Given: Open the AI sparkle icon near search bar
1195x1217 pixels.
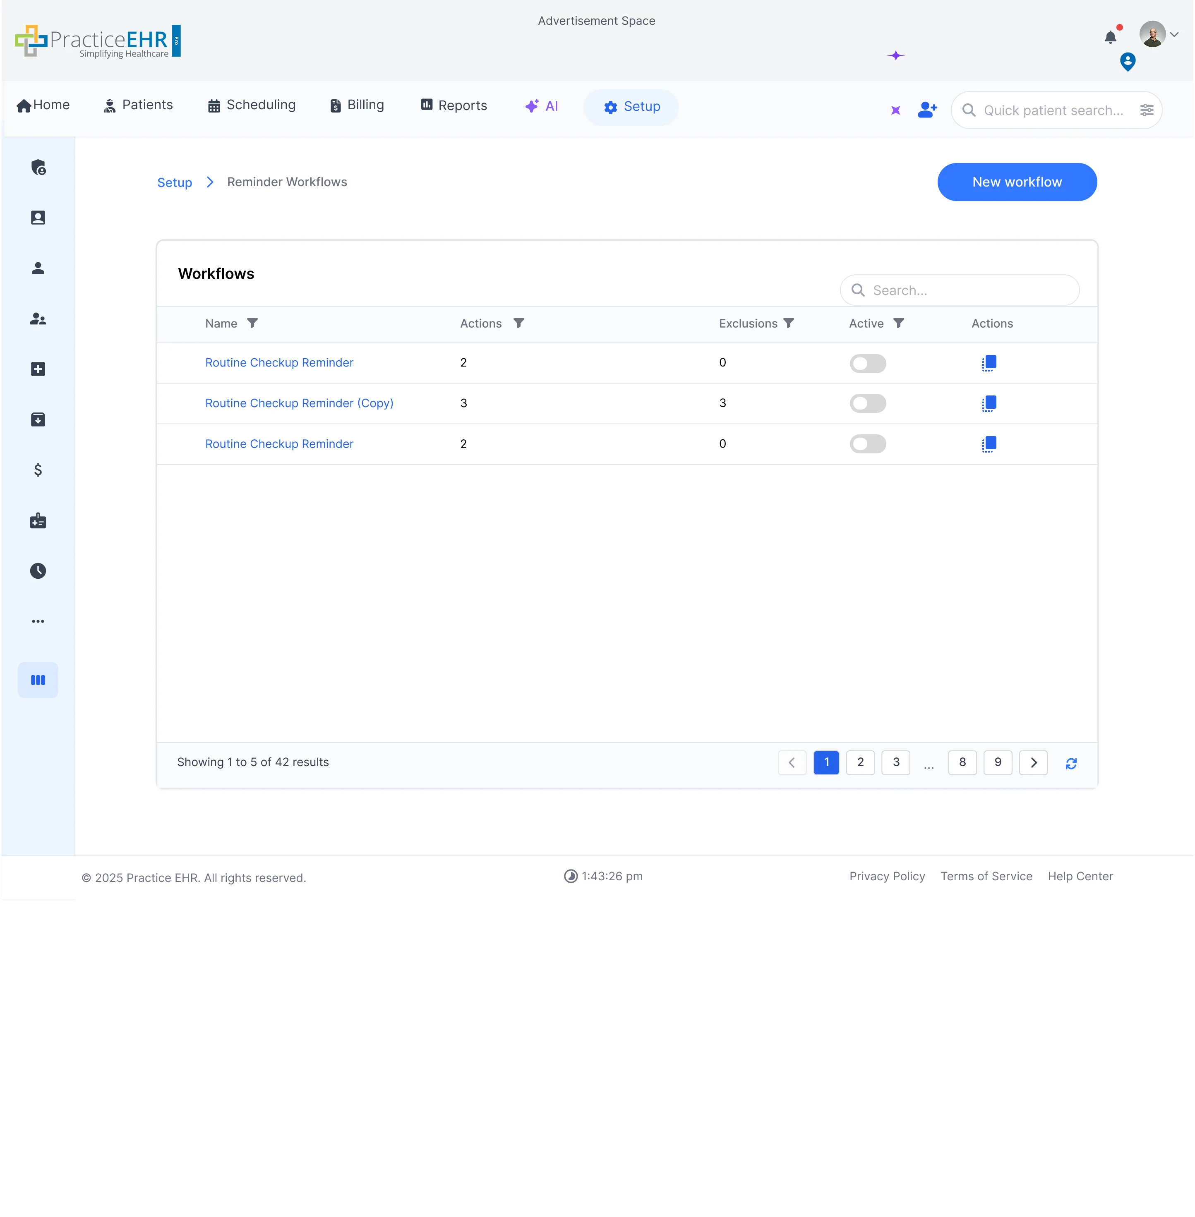Looking at the screenshot, I should [x=895, y=110].
